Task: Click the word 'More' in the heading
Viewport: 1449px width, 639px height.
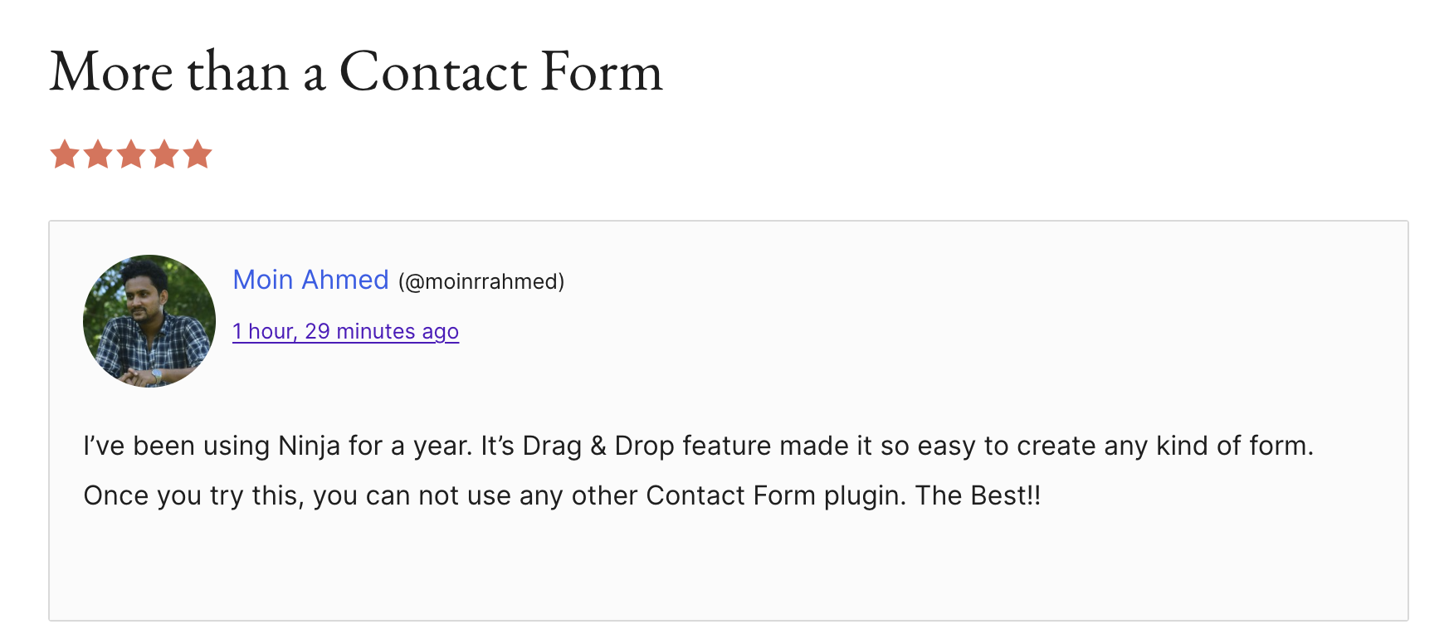Action: click(x=111, y=72)
